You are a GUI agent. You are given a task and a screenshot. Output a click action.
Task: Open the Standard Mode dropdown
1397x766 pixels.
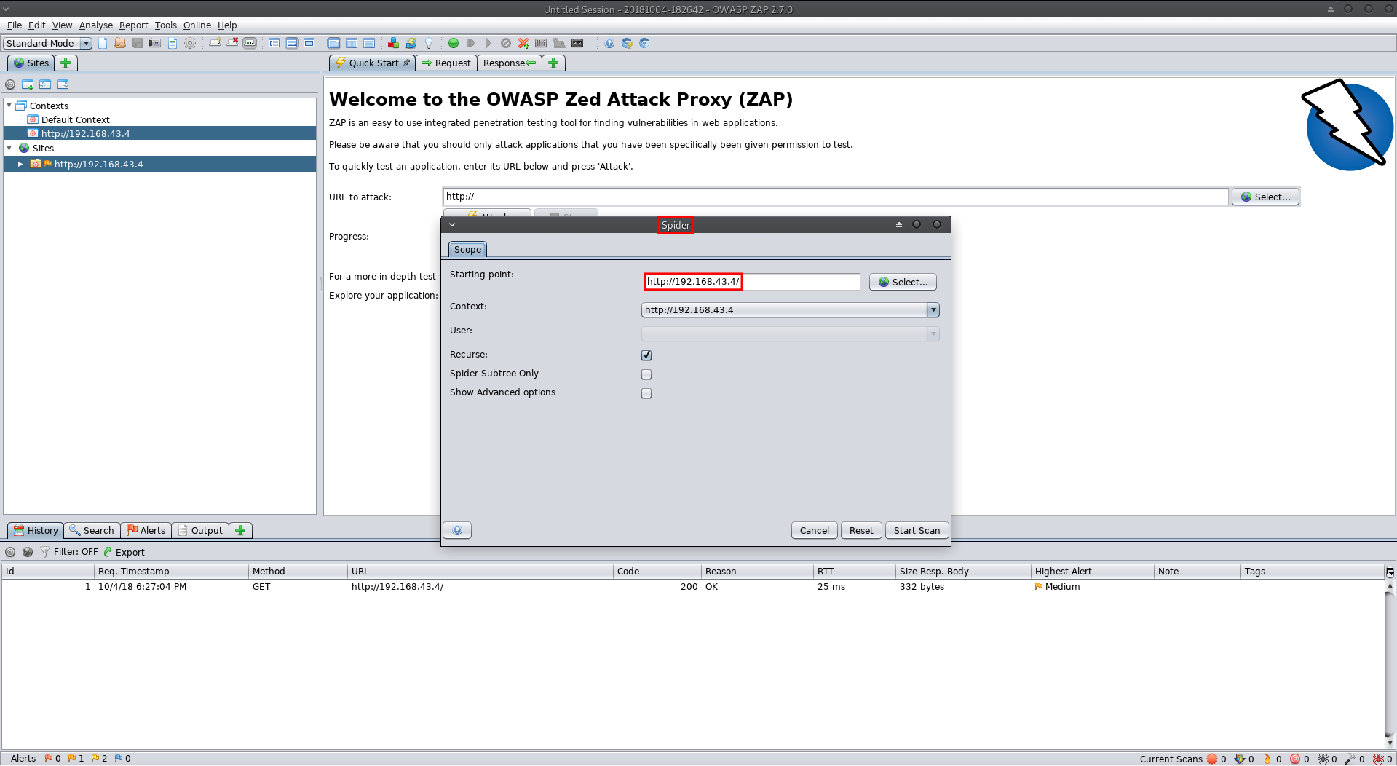47,43
